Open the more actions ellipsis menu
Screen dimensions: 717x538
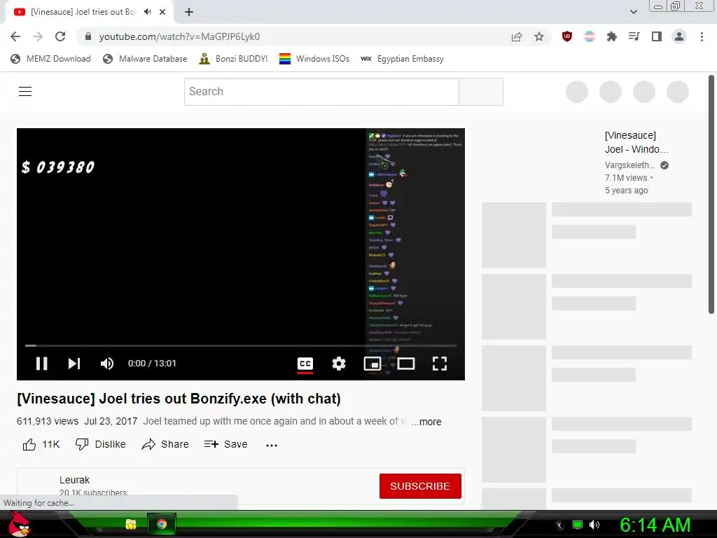(272, 445)
